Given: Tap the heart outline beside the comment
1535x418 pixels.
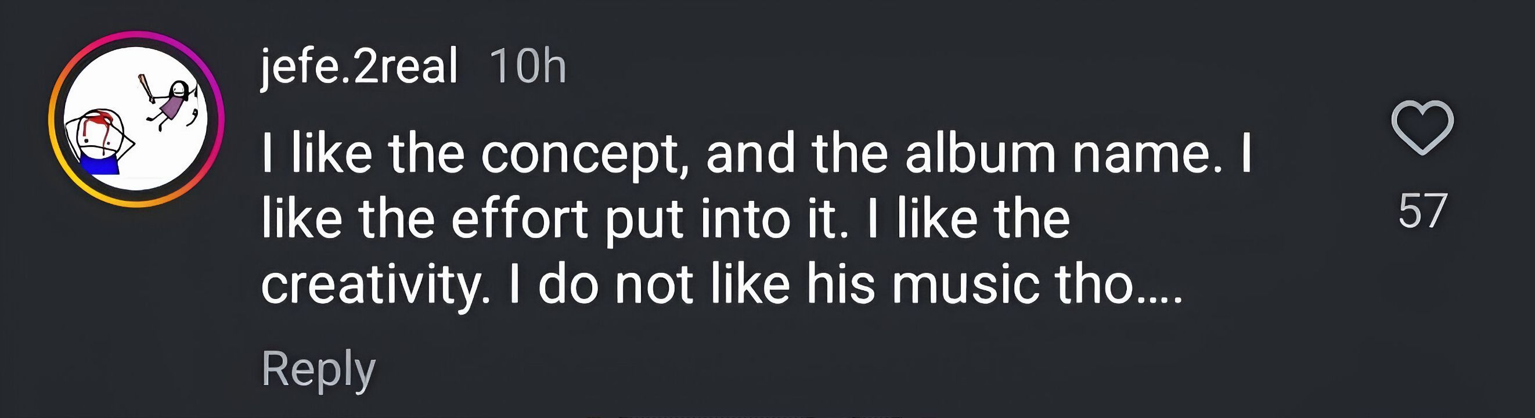Looking at the screenshot, I should (1422, 127).
